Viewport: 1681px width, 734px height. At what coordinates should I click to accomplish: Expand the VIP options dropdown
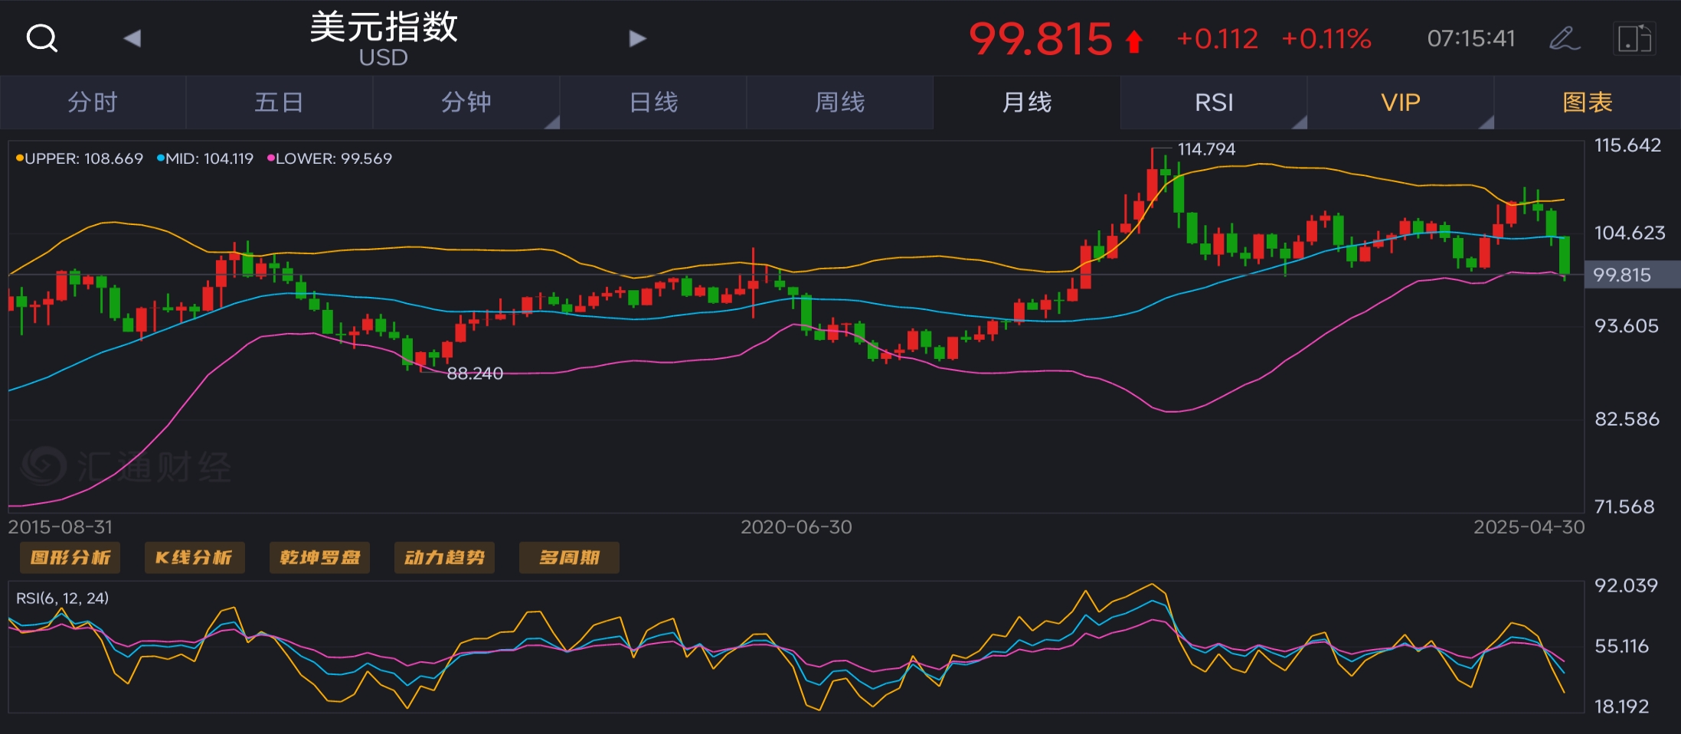[x=1401, y=103]
